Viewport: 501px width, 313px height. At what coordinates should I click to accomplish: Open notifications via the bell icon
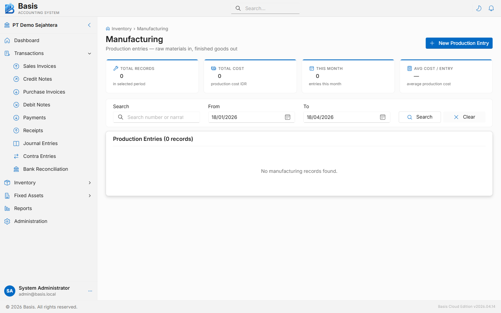click(x=491, y=8)
